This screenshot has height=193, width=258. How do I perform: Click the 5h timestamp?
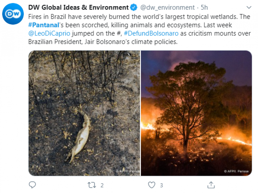click(x=204, y=7)
